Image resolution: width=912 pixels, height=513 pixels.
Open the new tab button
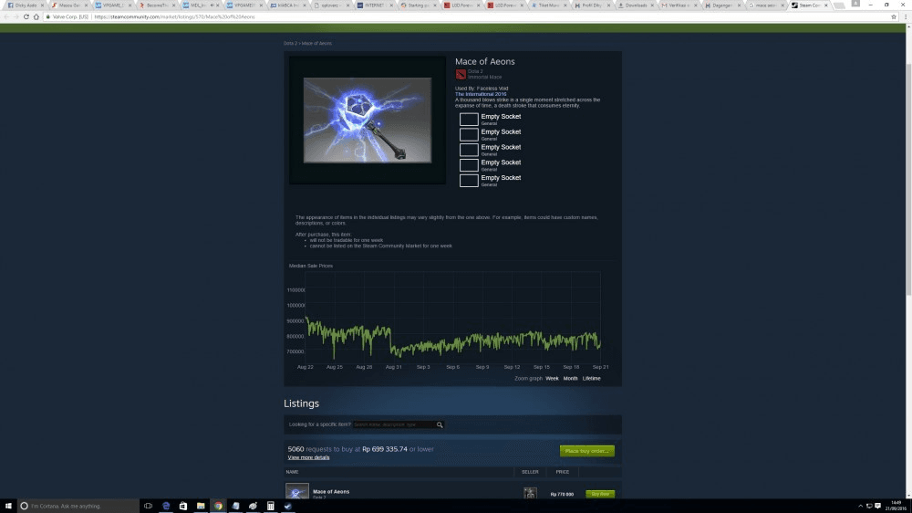click(x=839, y=5)
